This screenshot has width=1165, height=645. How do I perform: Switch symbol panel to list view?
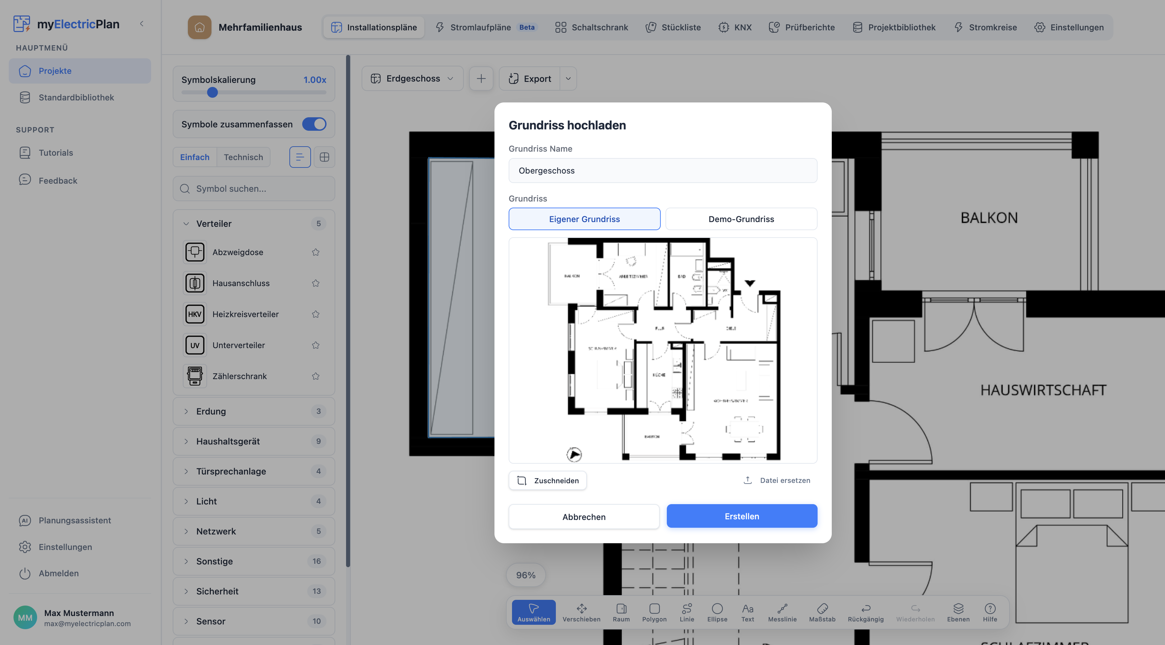pos(300,157)
